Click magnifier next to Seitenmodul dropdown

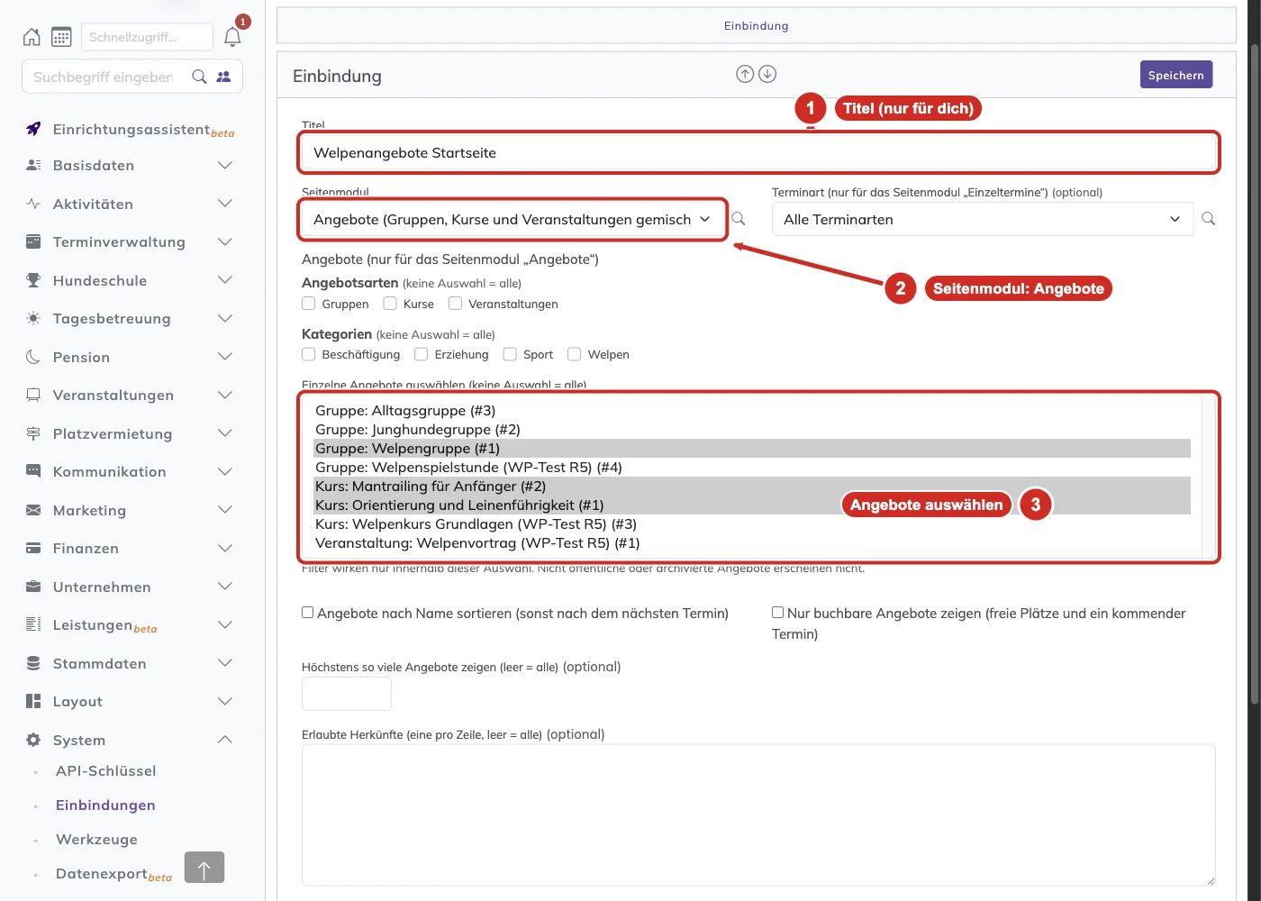tap(739, 219)
